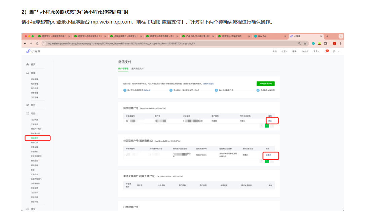Click the 首页 home icon in sidebar
Image resolution: width=384 pixels, height=218 pixels.
pos(28,64)
